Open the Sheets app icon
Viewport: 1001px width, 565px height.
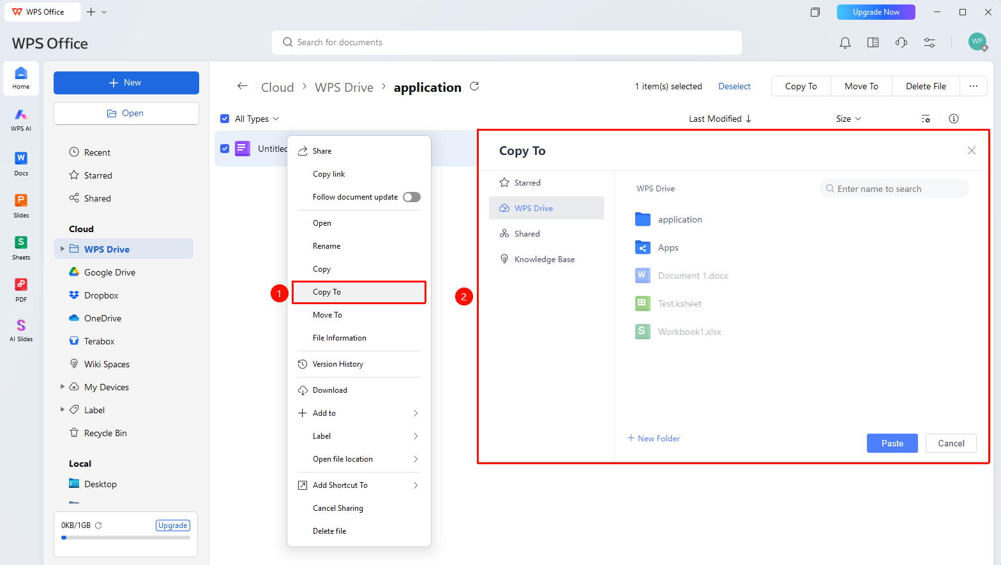coord(21,247)
